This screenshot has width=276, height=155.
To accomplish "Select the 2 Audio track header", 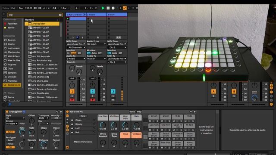I will 97,15.
